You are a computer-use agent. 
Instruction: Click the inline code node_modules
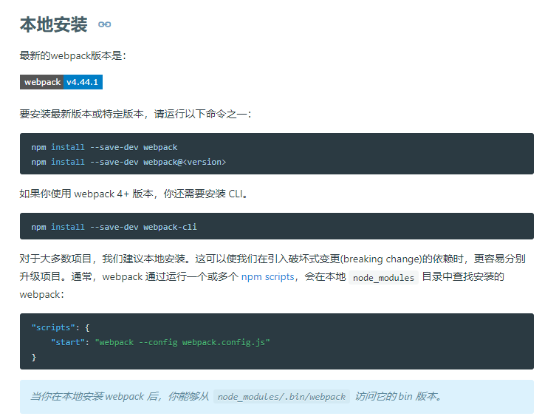coord(383,278)
